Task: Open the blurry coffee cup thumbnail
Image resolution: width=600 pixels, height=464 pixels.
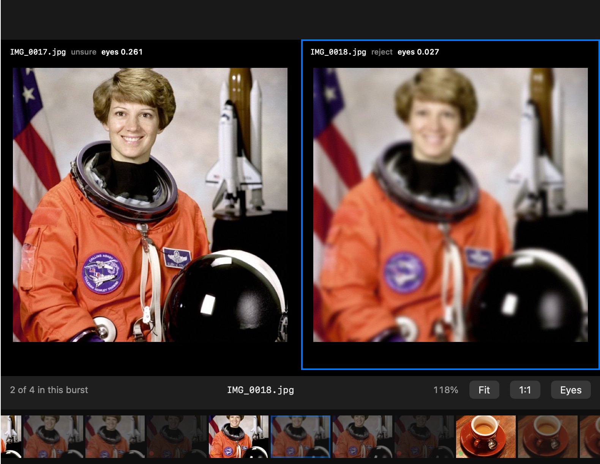Action: [x=548, y=436]
